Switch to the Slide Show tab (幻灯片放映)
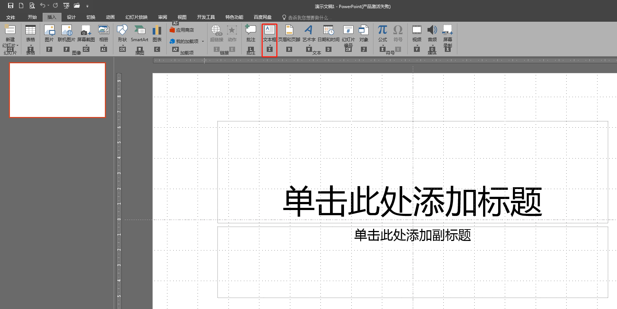The height and width of the screenshot is (309, 617). [x=136, y=17]
